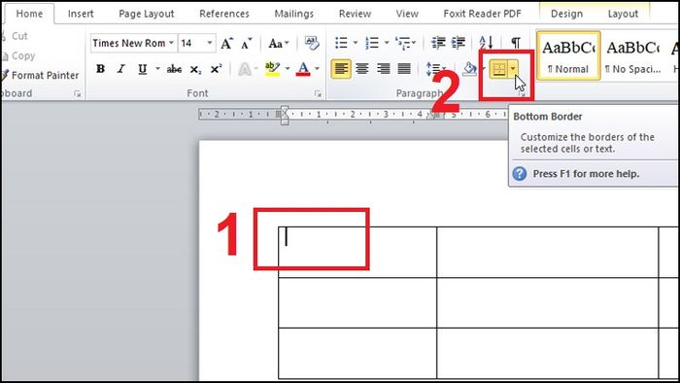The height and width of the screenshot is (383, 680).
Task: Apply Text Effects icon
Action: coord(245,69)
